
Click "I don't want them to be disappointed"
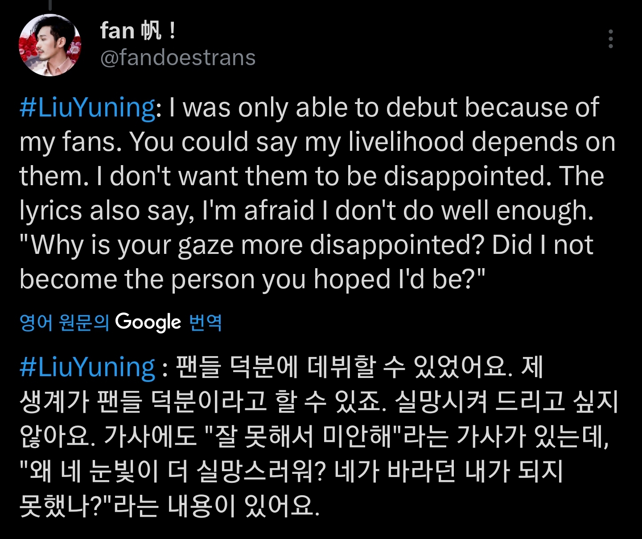pos(327,176)
